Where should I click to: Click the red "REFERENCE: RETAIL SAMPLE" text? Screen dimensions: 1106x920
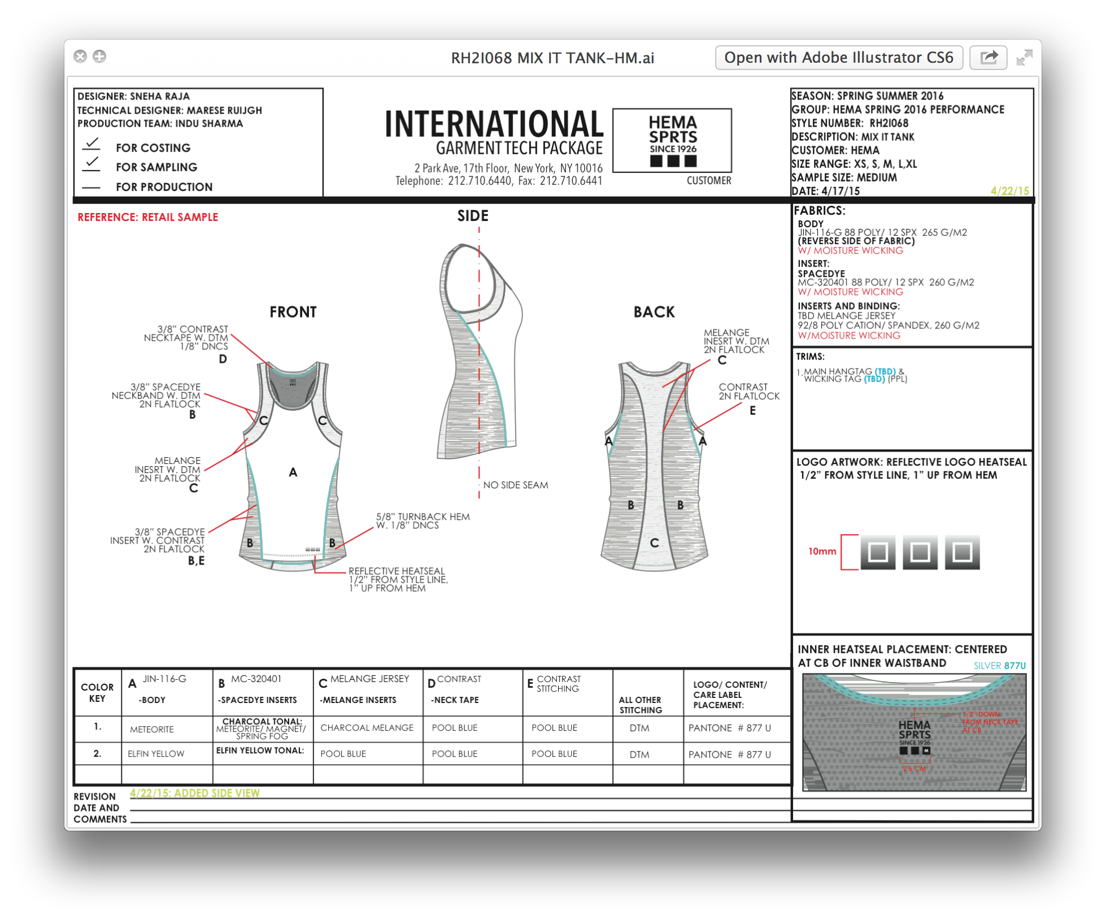pos(148,217)
